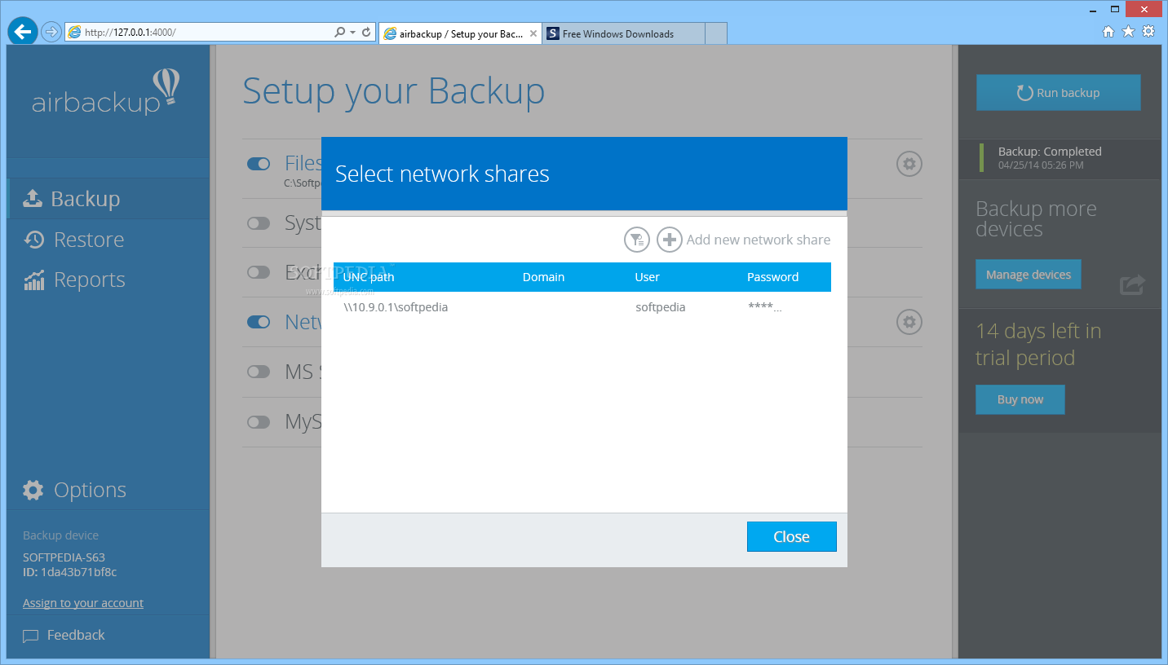Image resolution: width=1168 pixels, height=665 pixels.
Task: Close the Select network shares dialog
Action: coord(791,536)
